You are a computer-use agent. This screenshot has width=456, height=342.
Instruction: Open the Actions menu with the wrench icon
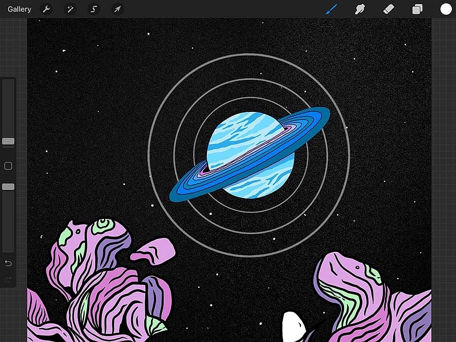46,9
